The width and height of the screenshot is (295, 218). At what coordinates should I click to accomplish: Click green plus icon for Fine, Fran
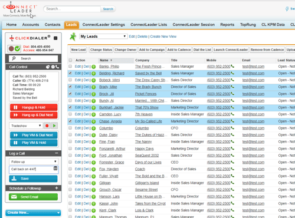pyautogui.click(x=94, y=142)
